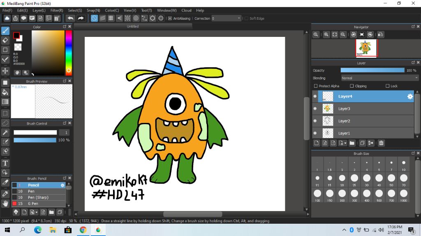Click the cloud icon in top toolbar
Image resolution: width=421 pixels, height=236 pixels.
pos(7,18)
